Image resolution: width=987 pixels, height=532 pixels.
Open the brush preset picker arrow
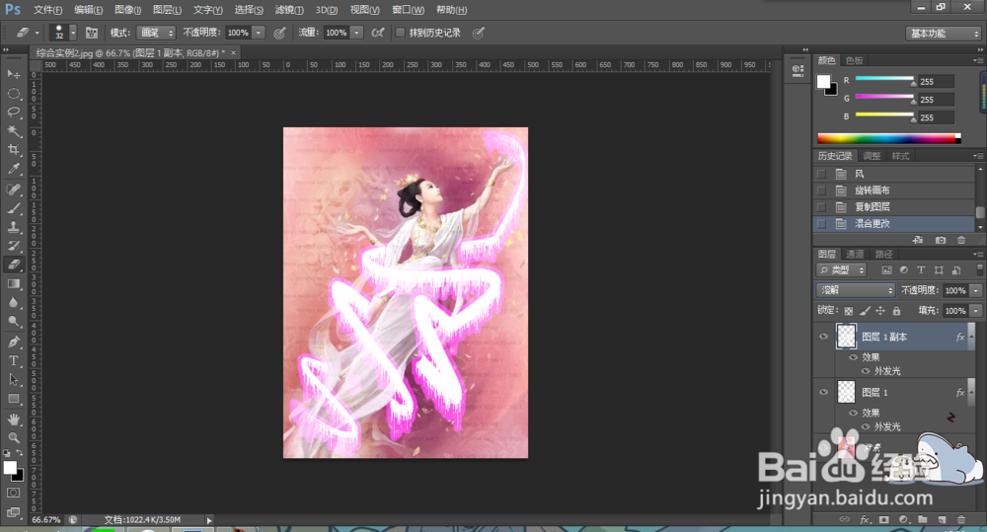(73, 33)
